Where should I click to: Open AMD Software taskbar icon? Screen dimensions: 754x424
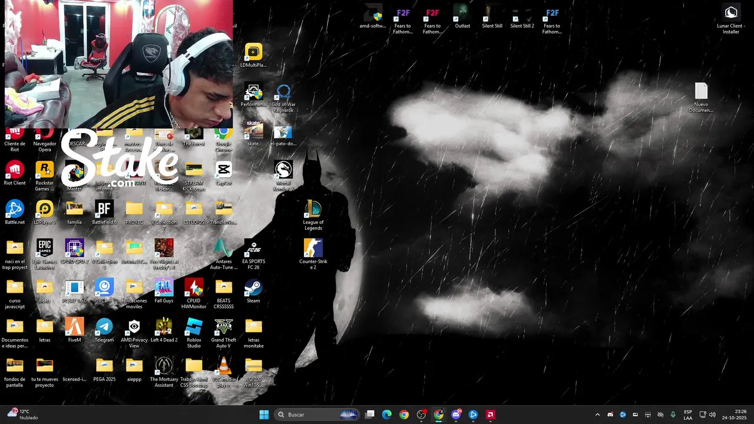[x=490, y=415]
